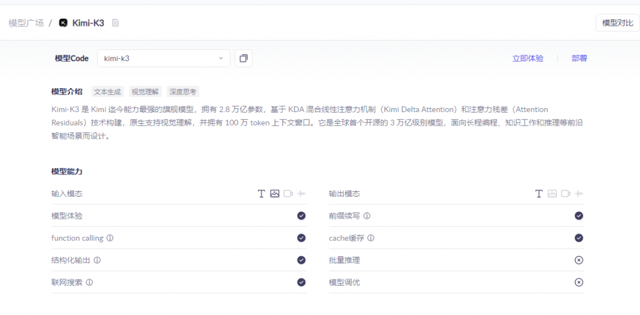Click the 模型介绍 heading
Screen dimensions: 640x315
(67, 92)
